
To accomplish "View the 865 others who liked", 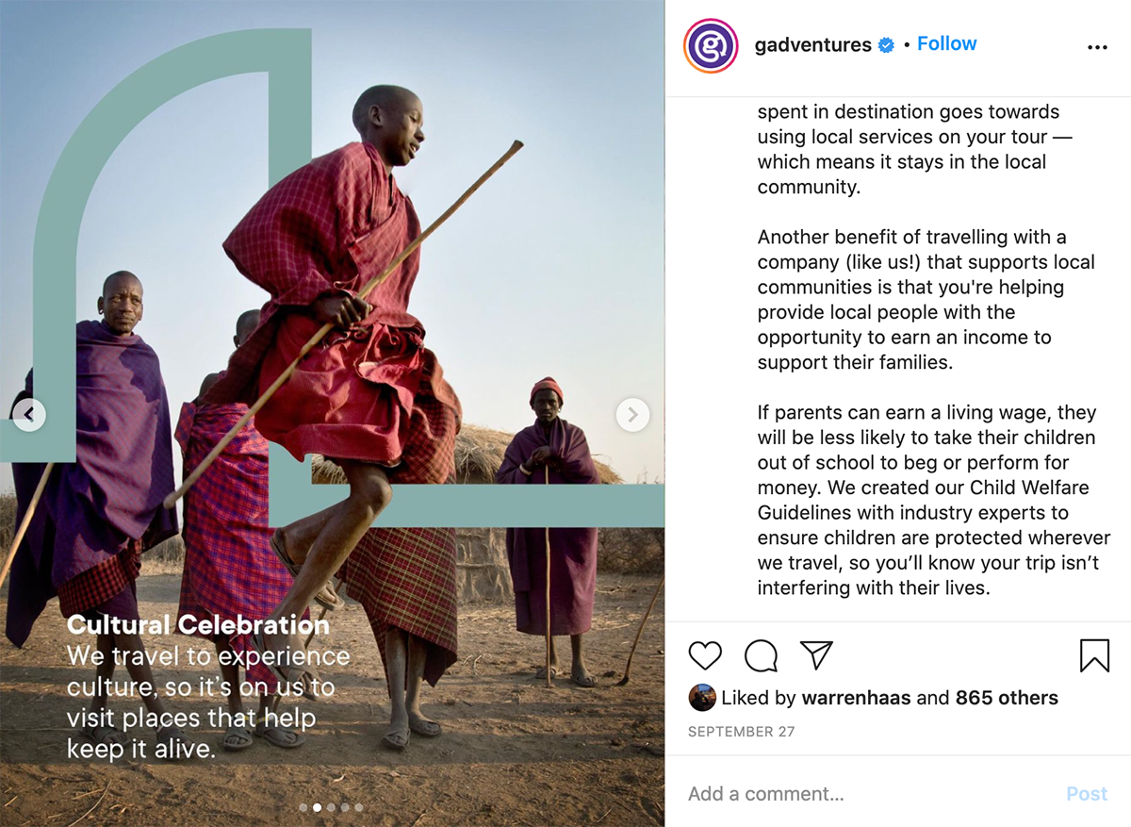I will 1007,699.
